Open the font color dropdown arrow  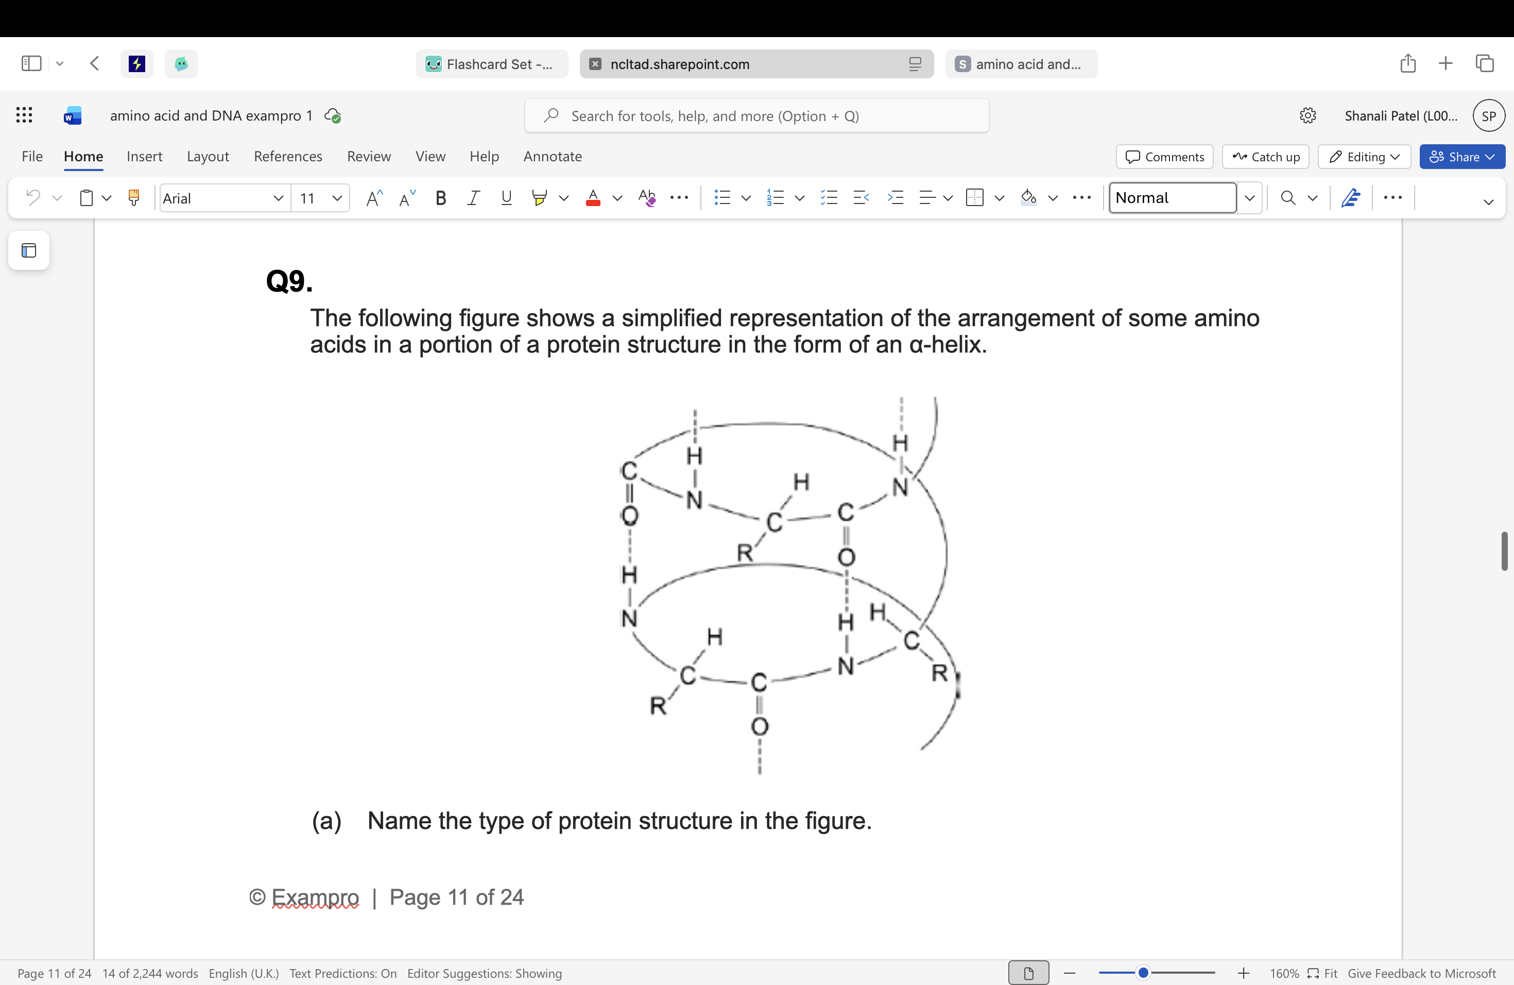click(617, 198)
